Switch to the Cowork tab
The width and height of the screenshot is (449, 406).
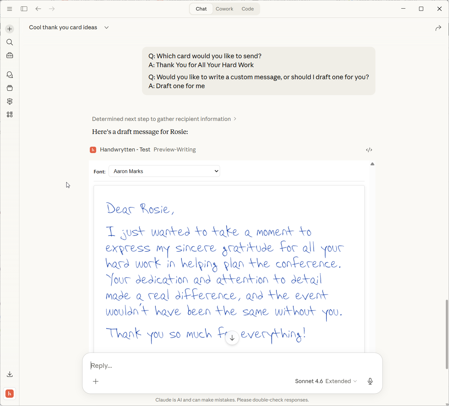coord(224,9)
